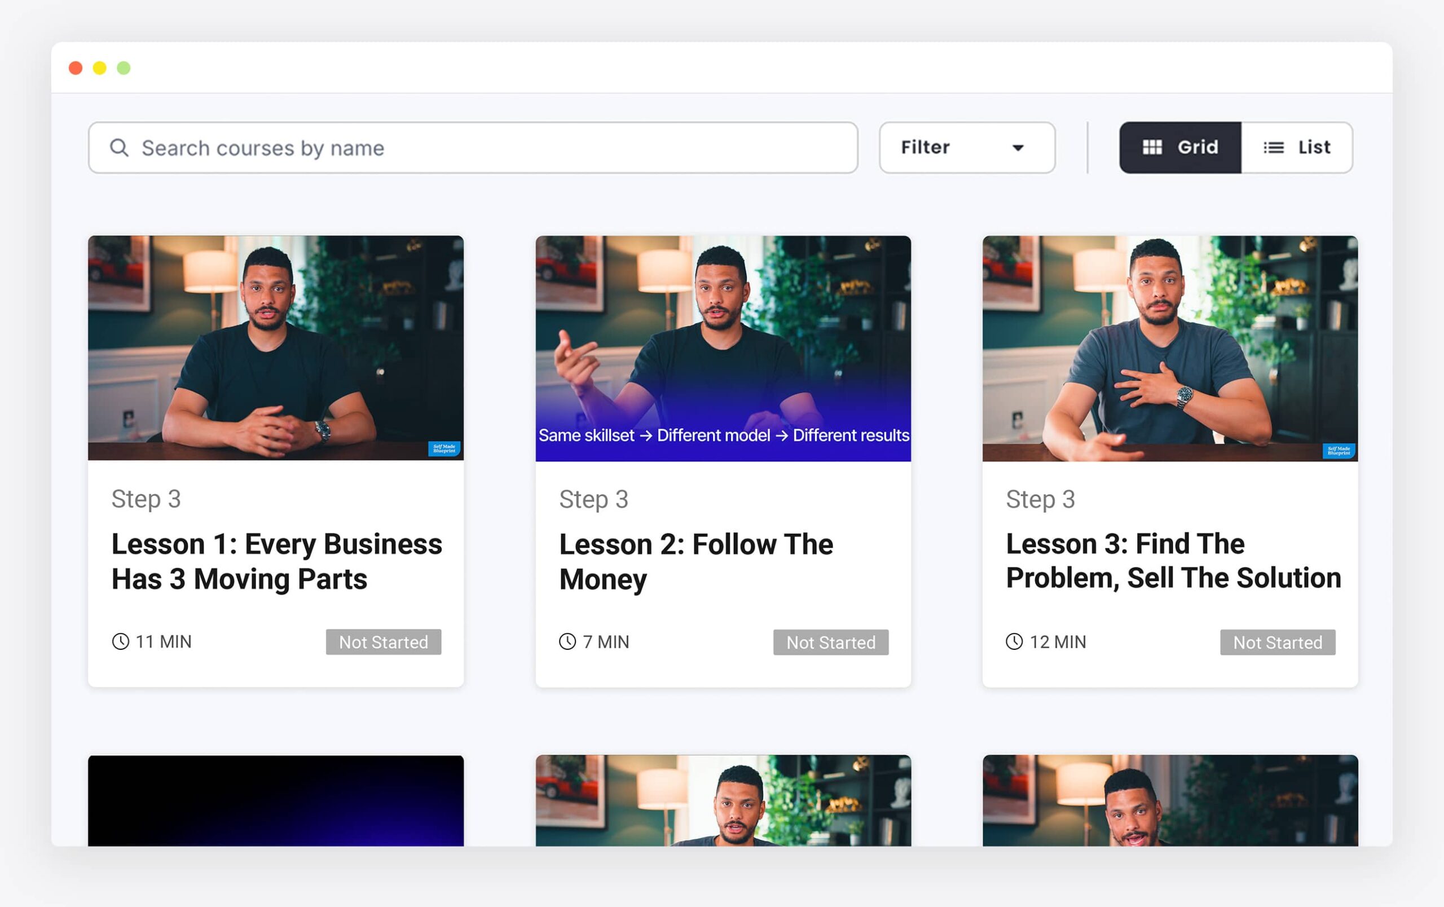This screenshot has height=907, width=1444.
Task: Click Not Started badge on Lesson 1
Action: pos(383,642)
